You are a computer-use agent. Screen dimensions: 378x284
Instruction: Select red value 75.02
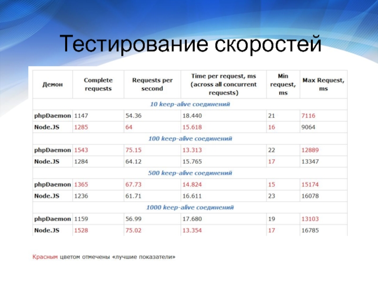point(133,231)
